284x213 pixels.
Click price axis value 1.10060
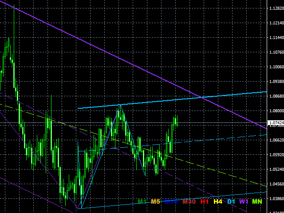pos(276,67)
